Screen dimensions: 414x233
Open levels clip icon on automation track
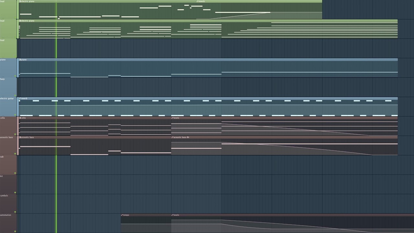(172, 215)
